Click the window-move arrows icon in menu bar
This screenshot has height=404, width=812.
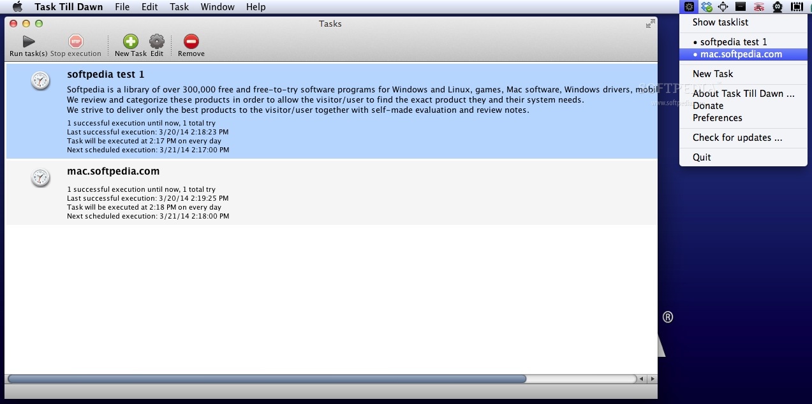(x=723, y=7)
